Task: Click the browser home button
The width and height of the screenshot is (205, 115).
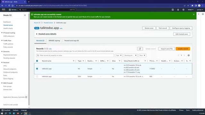Action: [x=12, y=6]
